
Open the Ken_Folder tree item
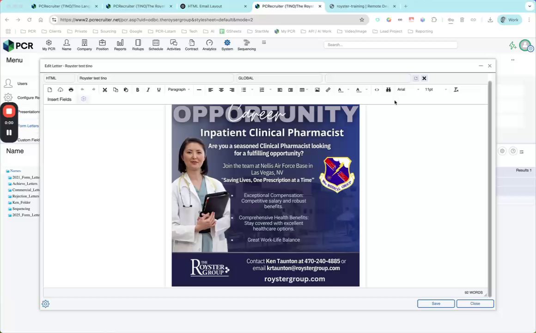(x=21, y=203)
